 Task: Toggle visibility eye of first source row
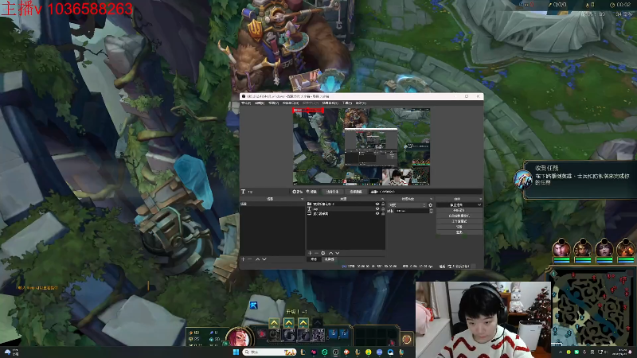pyautogui.click(x=377, y=204)
